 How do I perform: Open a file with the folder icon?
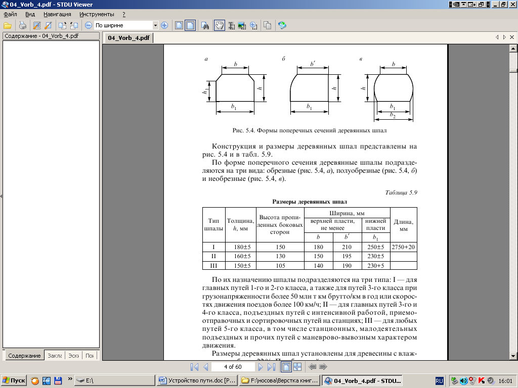(x=8, y=25)
